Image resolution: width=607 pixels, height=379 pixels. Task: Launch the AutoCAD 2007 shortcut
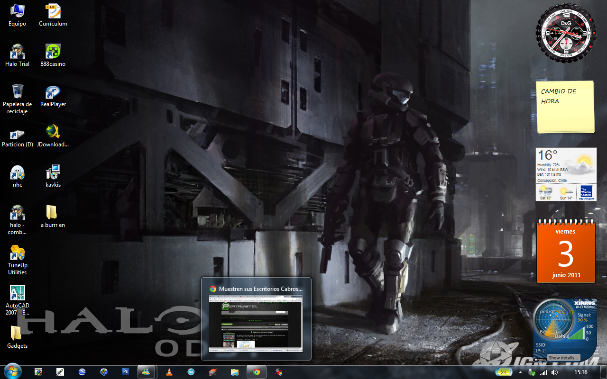click(x=18, y=300)
